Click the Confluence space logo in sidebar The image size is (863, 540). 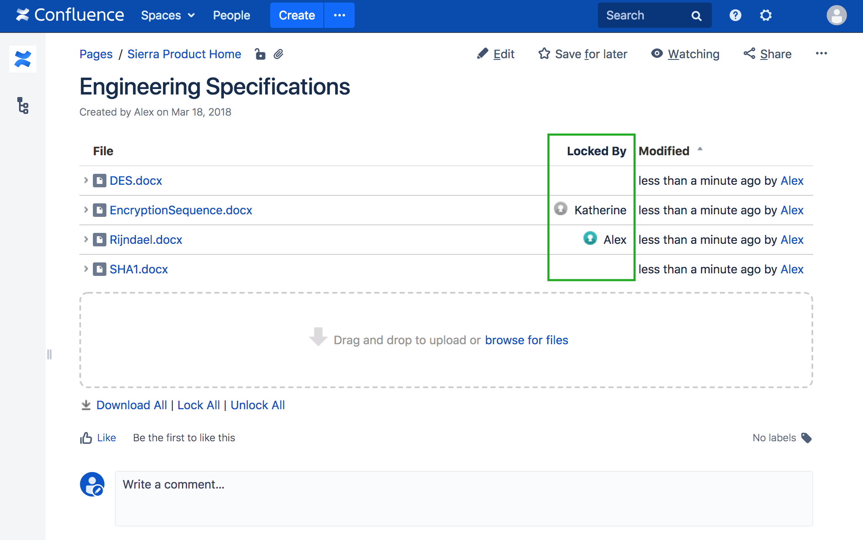tap(23, 59)
